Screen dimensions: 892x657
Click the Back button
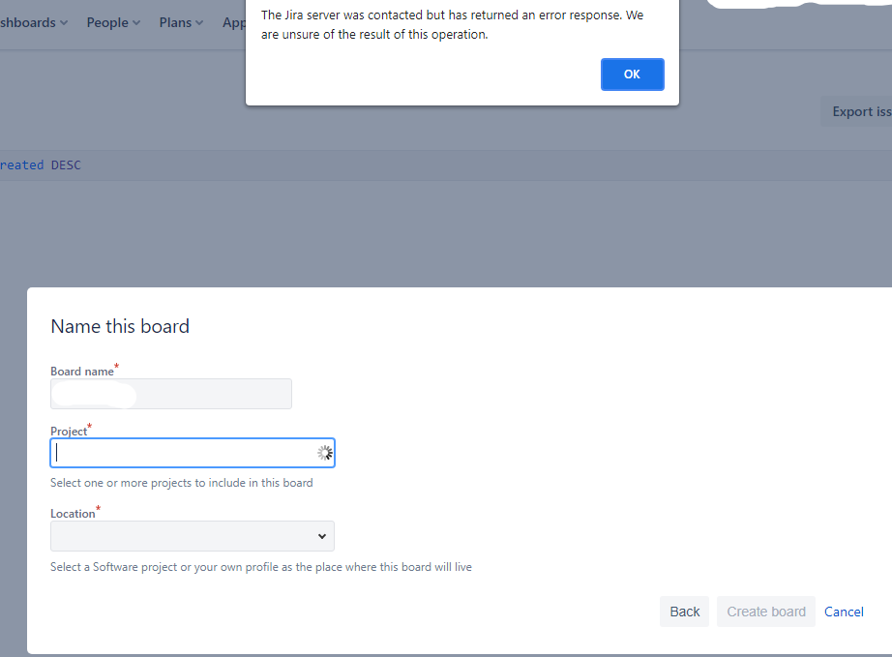684,612
